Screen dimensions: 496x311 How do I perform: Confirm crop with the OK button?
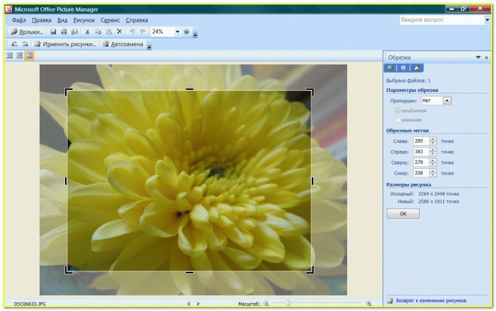pos(403,214)
